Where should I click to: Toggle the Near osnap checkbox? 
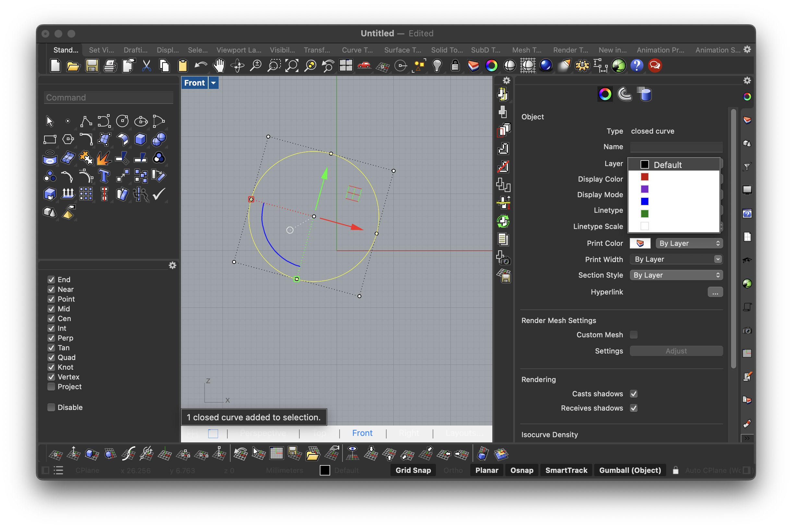click(51, 289)
